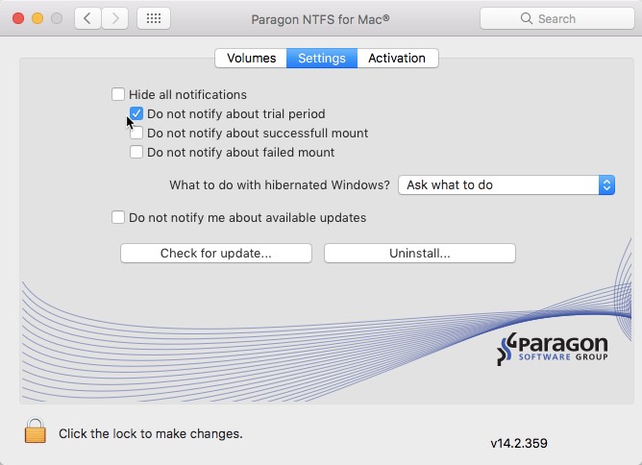The width and height of the screenshot is (642, 465).
Task: Click the magnifying glass search icon
Action: 526,18
